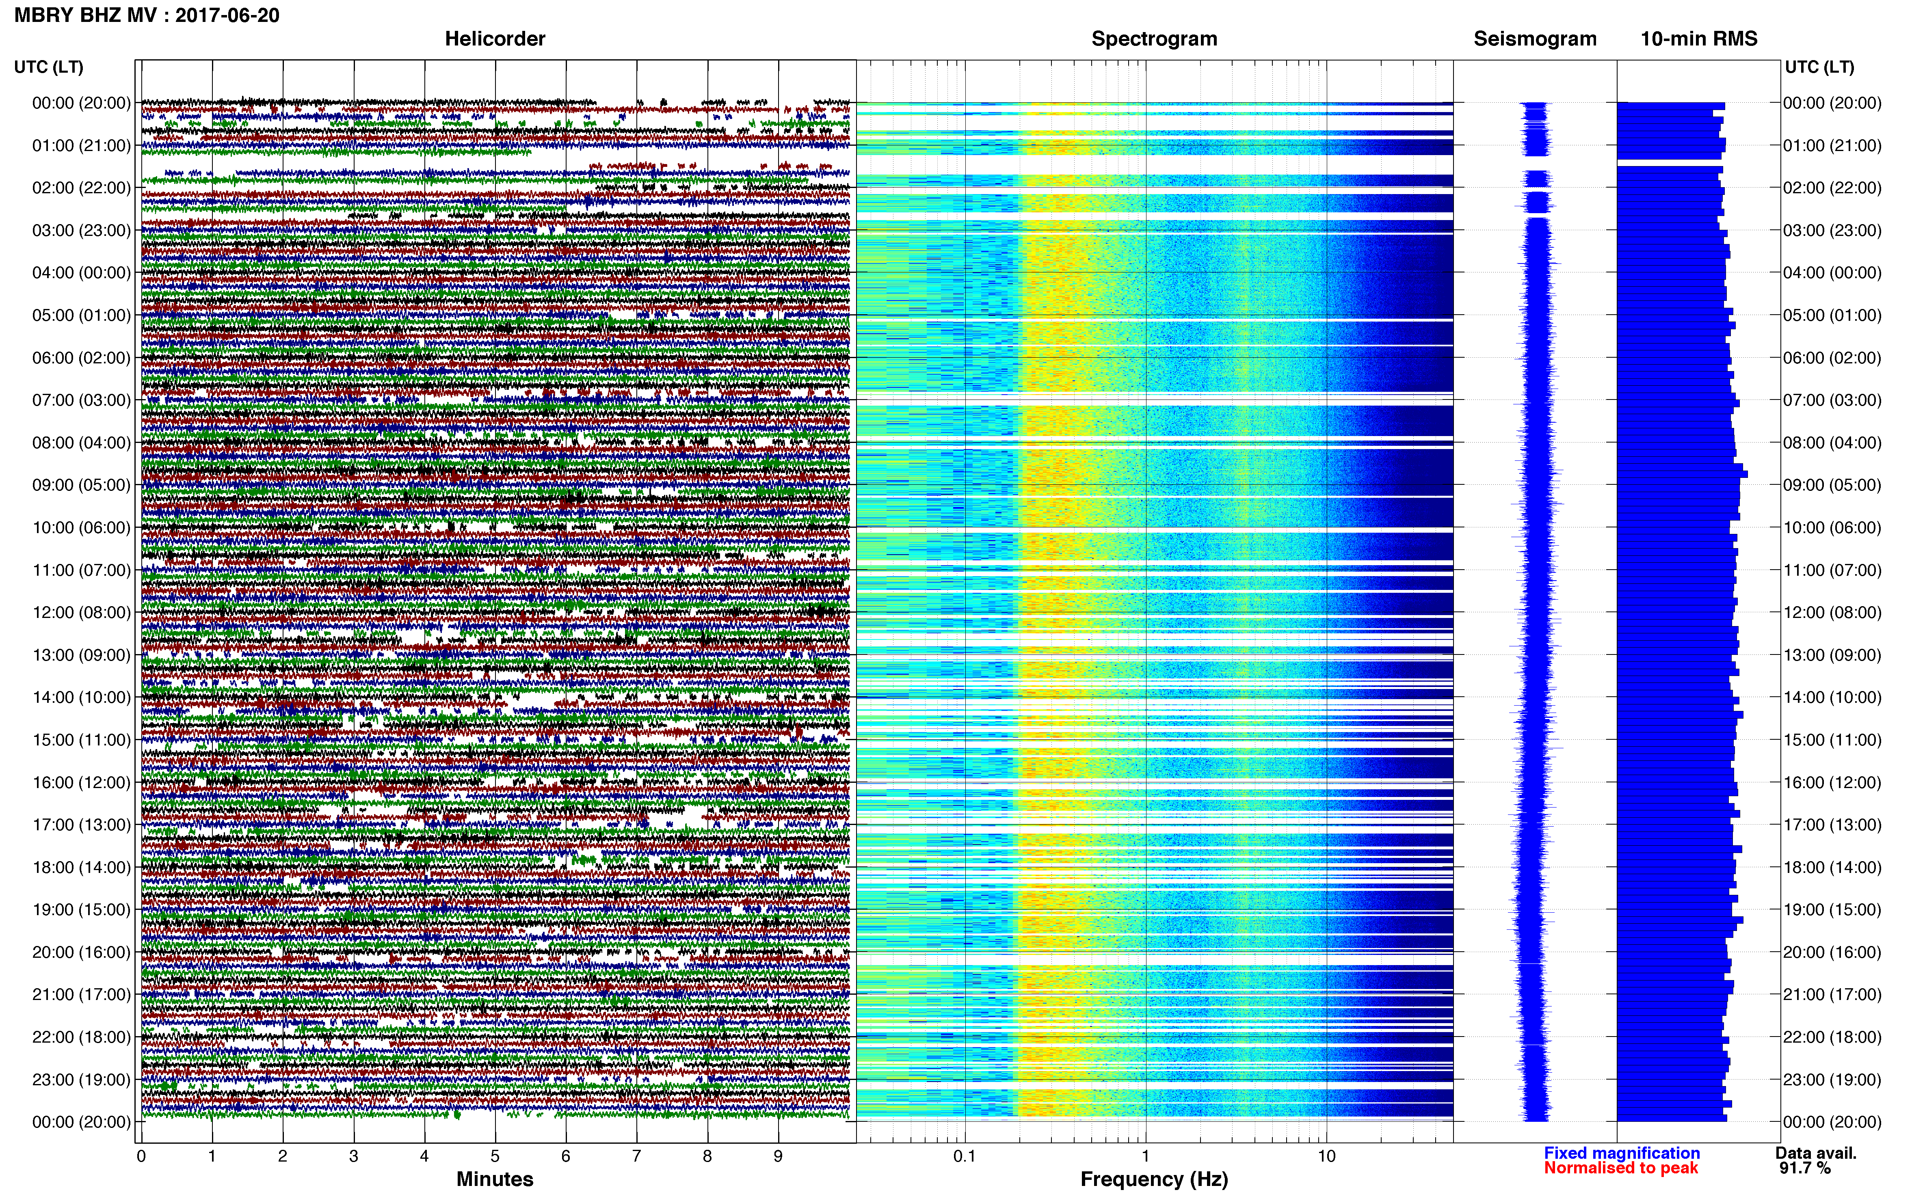Click the 'Data avail.' label
Screen dimensions: 1925x1203
coord(1816,1153)
